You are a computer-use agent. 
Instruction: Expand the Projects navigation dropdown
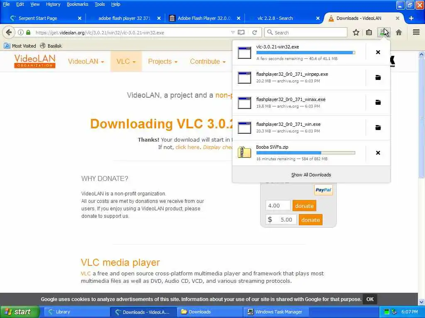click(x=163, y=61)
